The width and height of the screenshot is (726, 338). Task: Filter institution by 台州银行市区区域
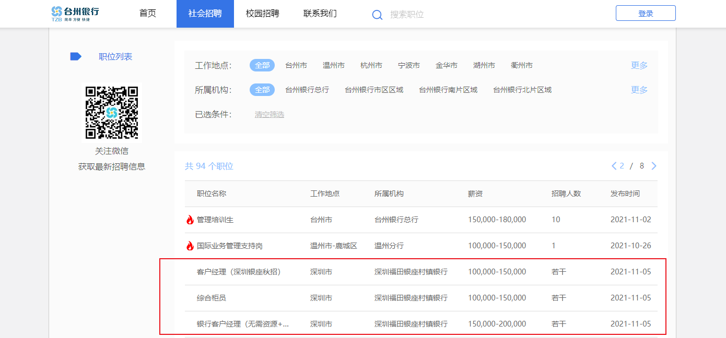pyautogui.click(x=374, y=90)
